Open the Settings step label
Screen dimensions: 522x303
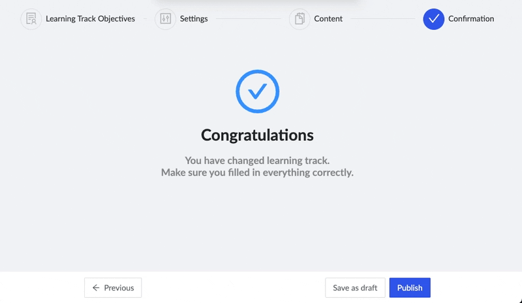point(194,19)
